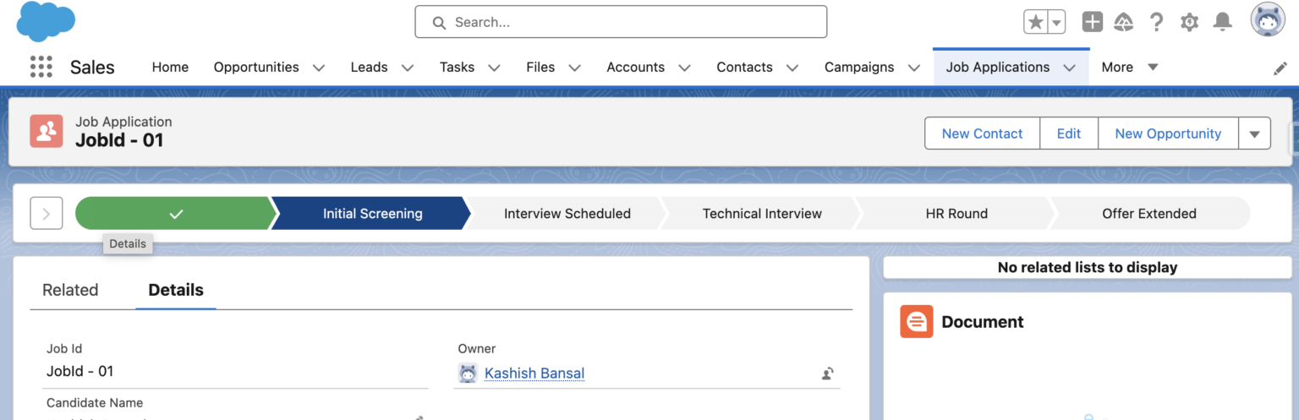Open the More navigation menu
The width and height of the screenshot is (1299, 420).
[1129, 67]
